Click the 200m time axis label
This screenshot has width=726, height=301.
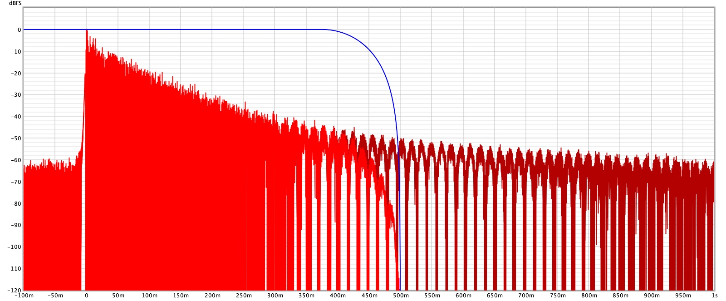pyautogui.click(x=212, y=296)
